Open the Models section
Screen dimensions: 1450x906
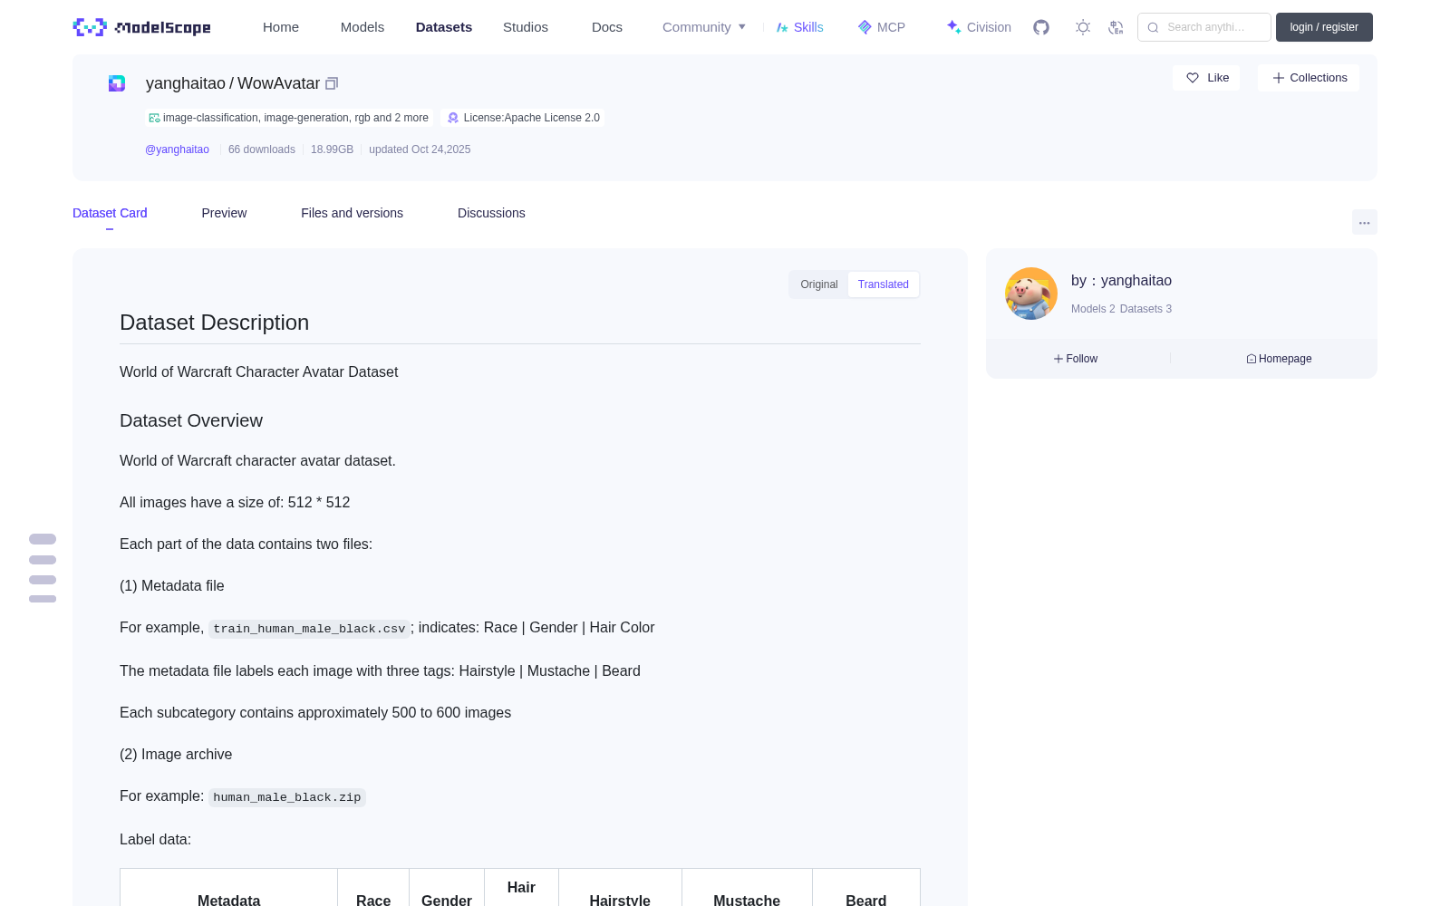pyautogui.click(x=362, y=27)
